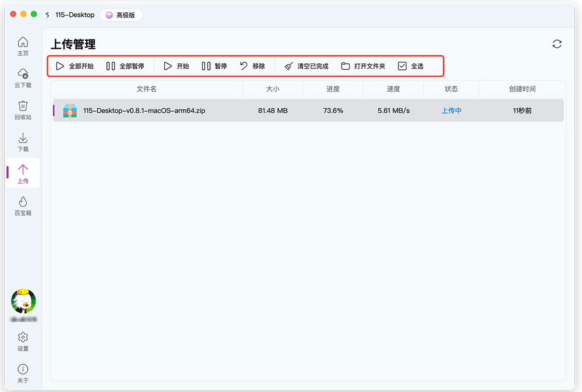582x392 pixels.
Task: Pause all uploads with 全部暂停
Action: pos(125,66)
